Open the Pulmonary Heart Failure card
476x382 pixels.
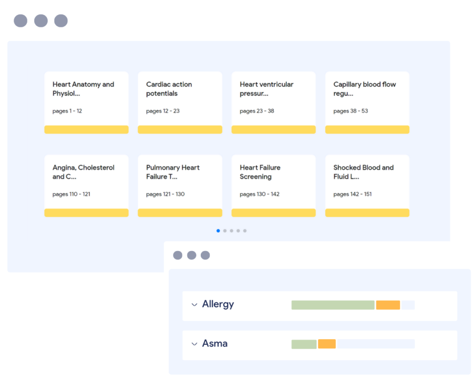point(180,181)
